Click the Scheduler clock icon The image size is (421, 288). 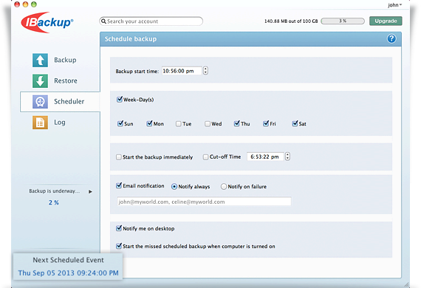coord(40,101)
